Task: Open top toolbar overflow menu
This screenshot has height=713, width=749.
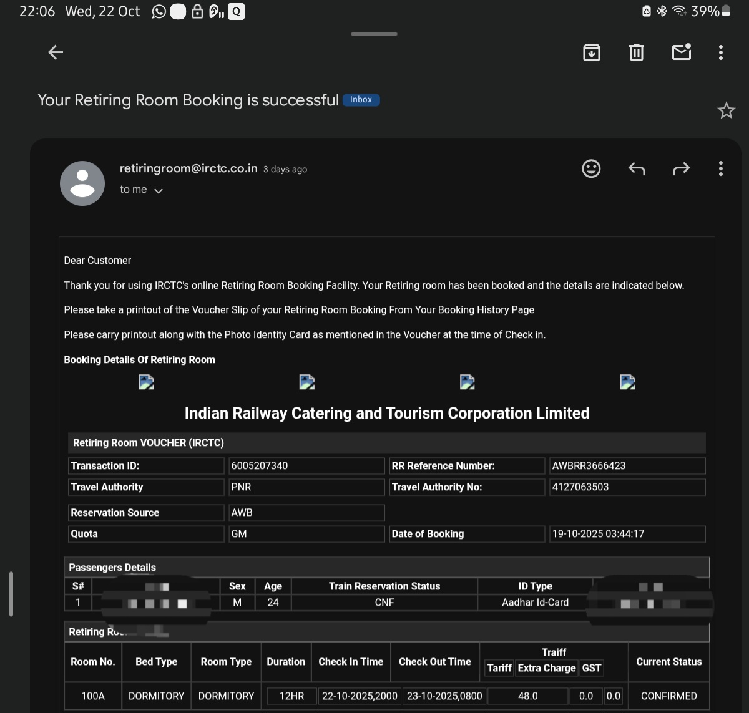Action: point(721,52)
